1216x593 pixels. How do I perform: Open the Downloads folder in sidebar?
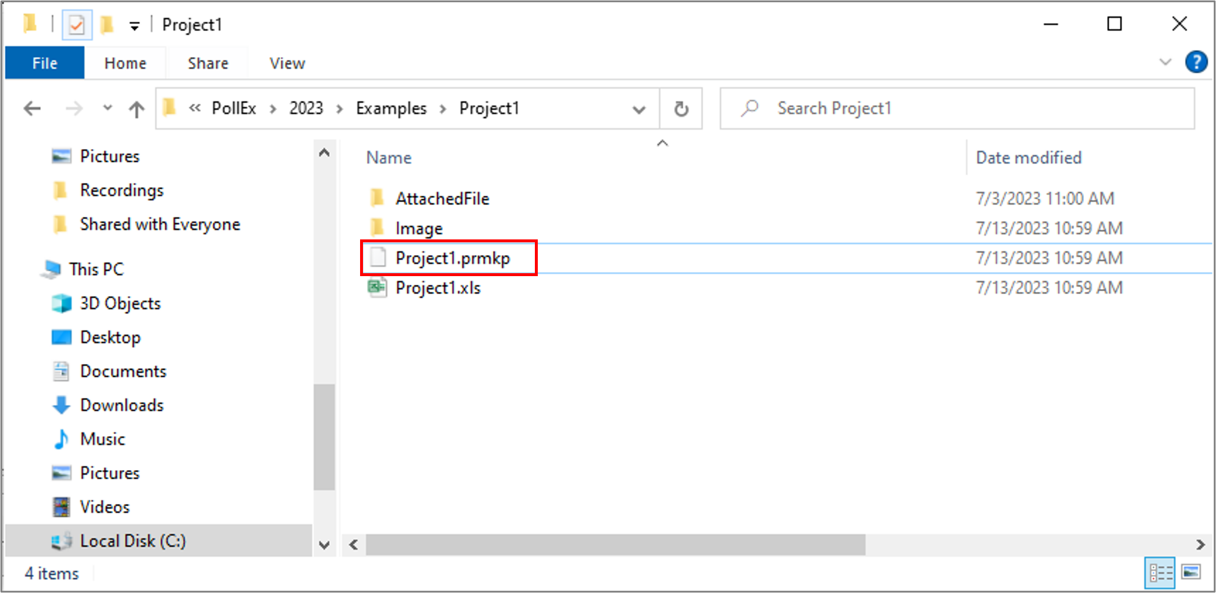[x=122, y=405]
